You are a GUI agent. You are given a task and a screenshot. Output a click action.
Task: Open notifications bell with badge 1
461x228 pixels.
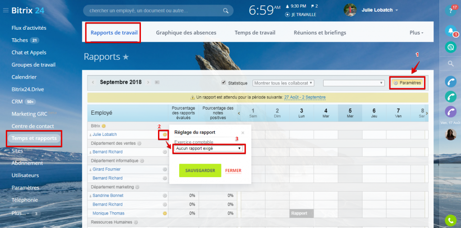point(450,31)
